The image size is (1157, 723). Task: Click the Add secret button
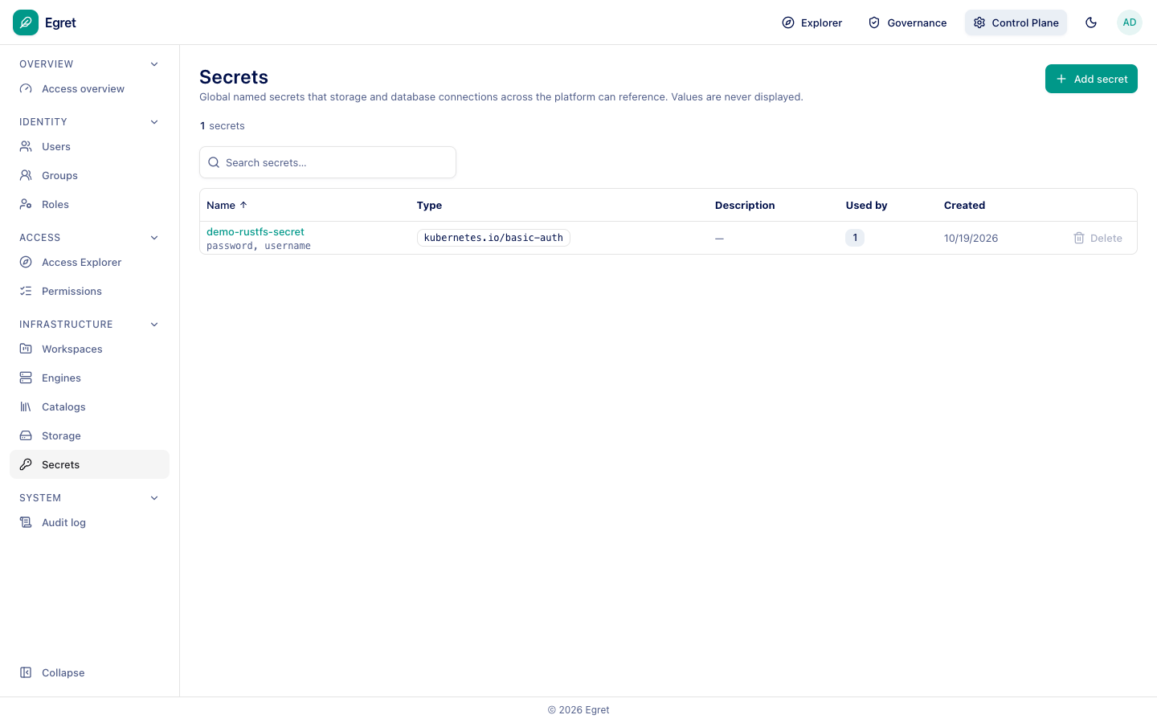click(x=1091, y=79)
